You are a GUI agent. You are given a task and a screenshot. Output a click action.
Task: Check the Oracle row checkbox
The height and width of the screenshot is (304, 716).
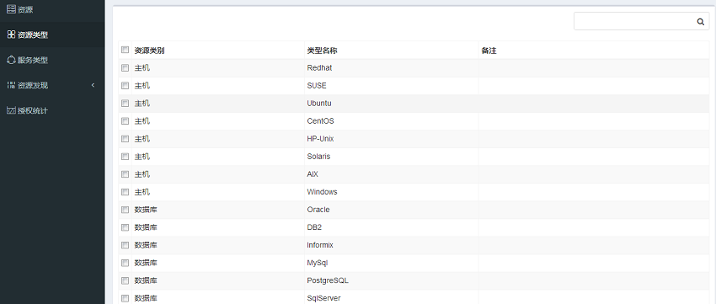(x=125, y=210)
